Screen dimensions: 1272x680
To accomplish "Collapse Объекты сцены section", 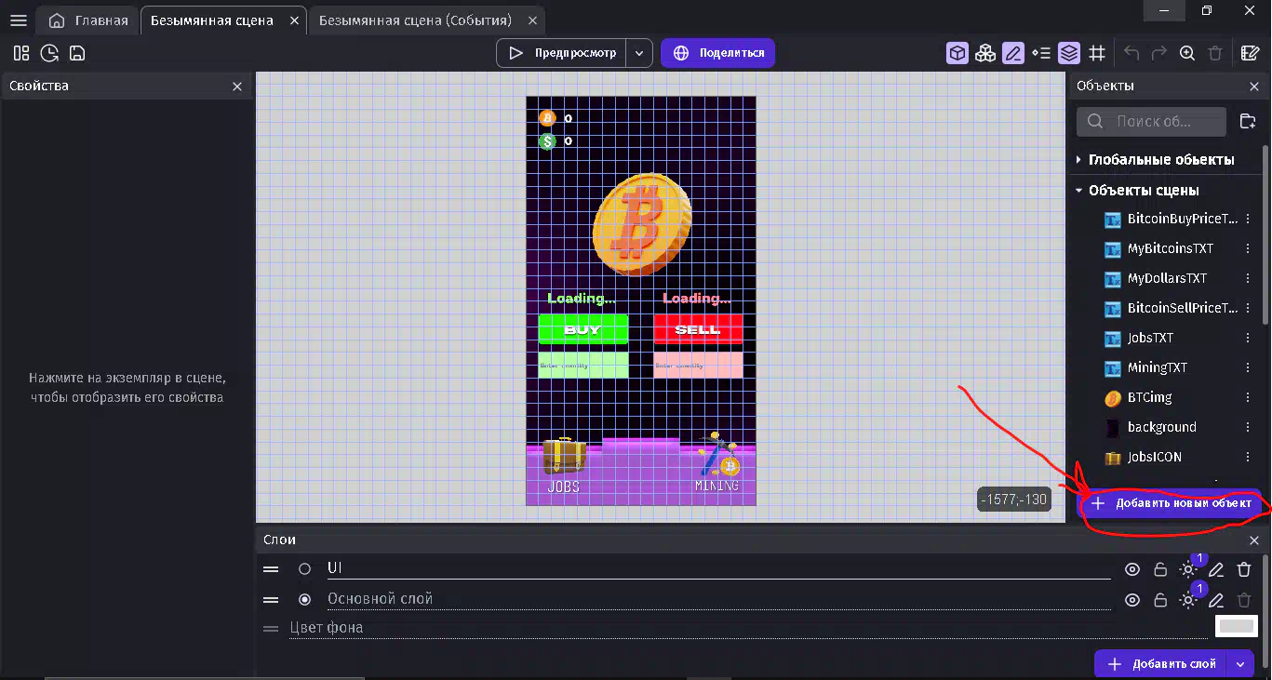I will click(x=1078, y=190).
